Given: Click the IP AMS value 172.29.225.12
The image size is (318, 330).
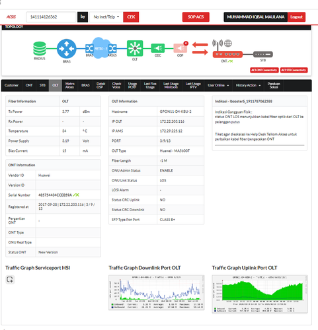Looking at the screenshot, I should click(171, 131).
